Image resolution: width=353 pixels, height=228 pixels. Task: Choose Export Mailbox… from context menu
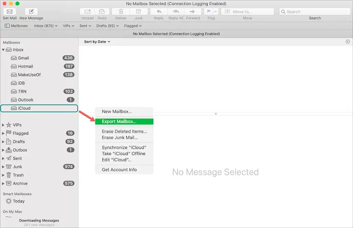[x=124, y=121]
